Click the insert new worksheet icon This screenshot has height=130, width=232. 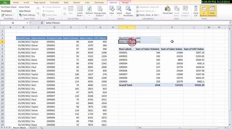(x=42, y=128)
